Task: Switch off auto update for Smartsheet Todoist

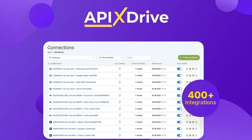Action: (179, 135)
